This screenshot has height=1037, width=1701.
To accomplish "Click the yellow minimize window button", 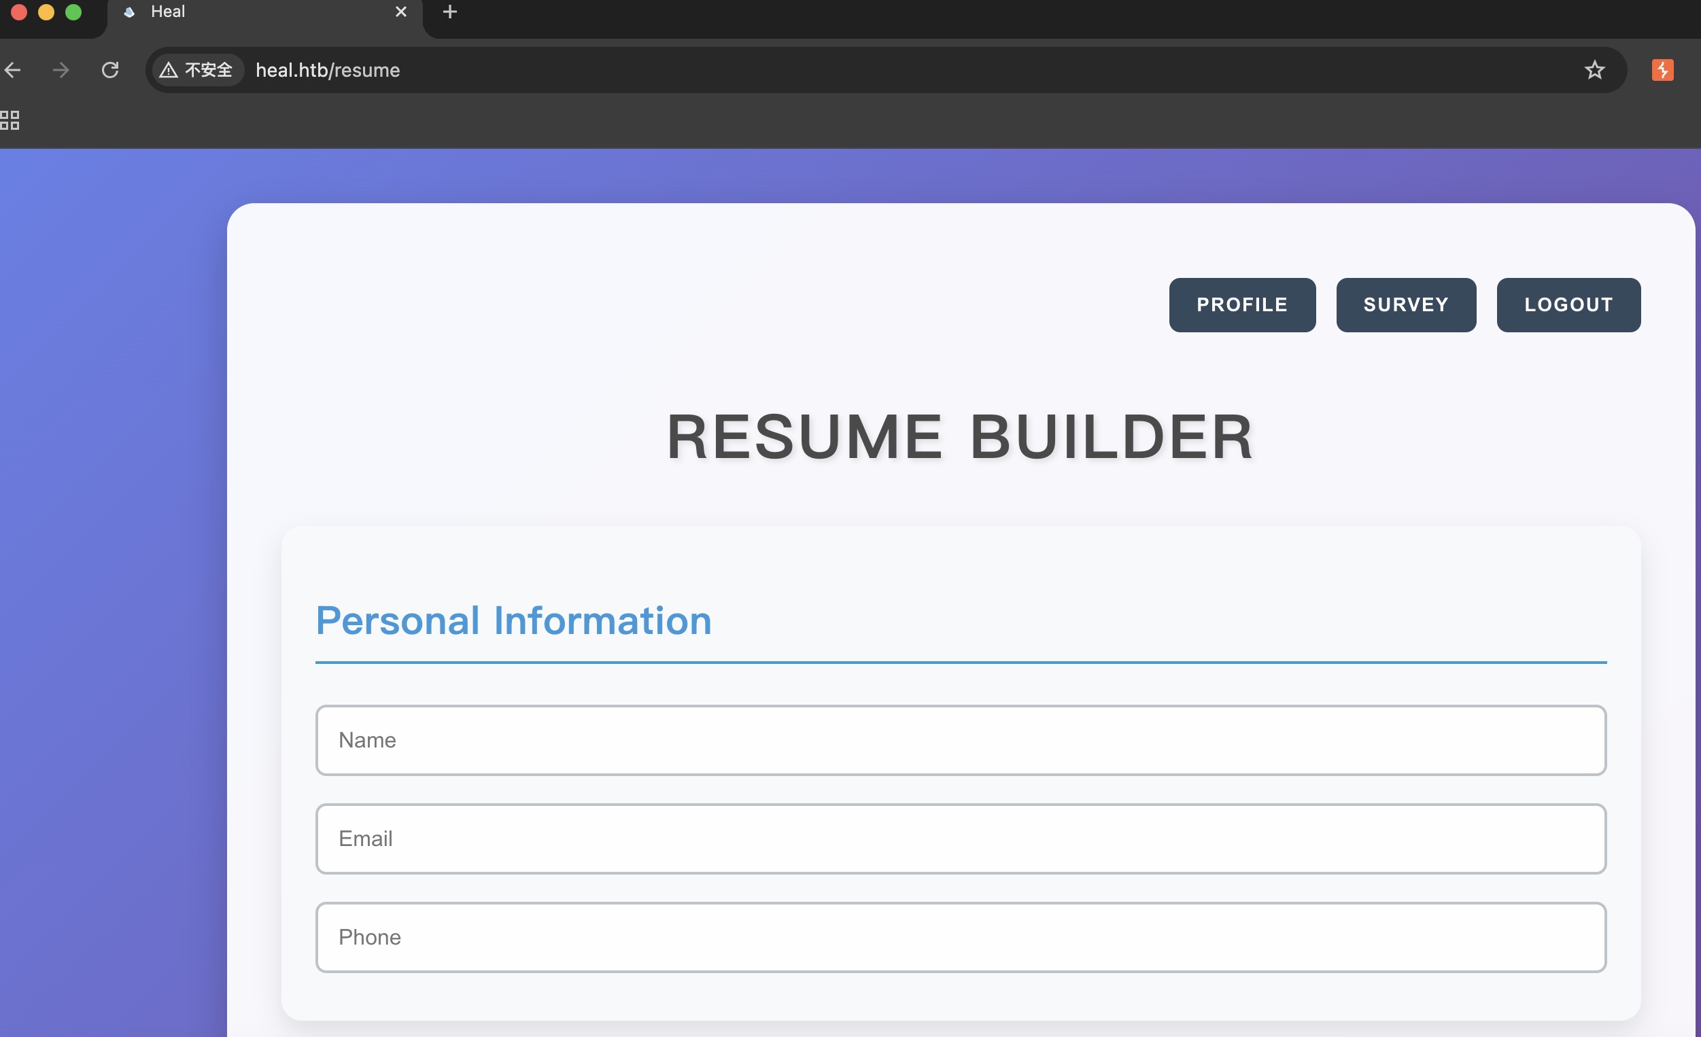I will click(46, 12).
